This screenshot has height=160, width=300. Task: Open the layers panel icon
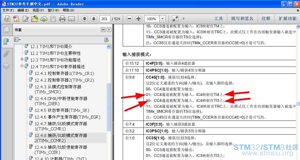point(6,66)
